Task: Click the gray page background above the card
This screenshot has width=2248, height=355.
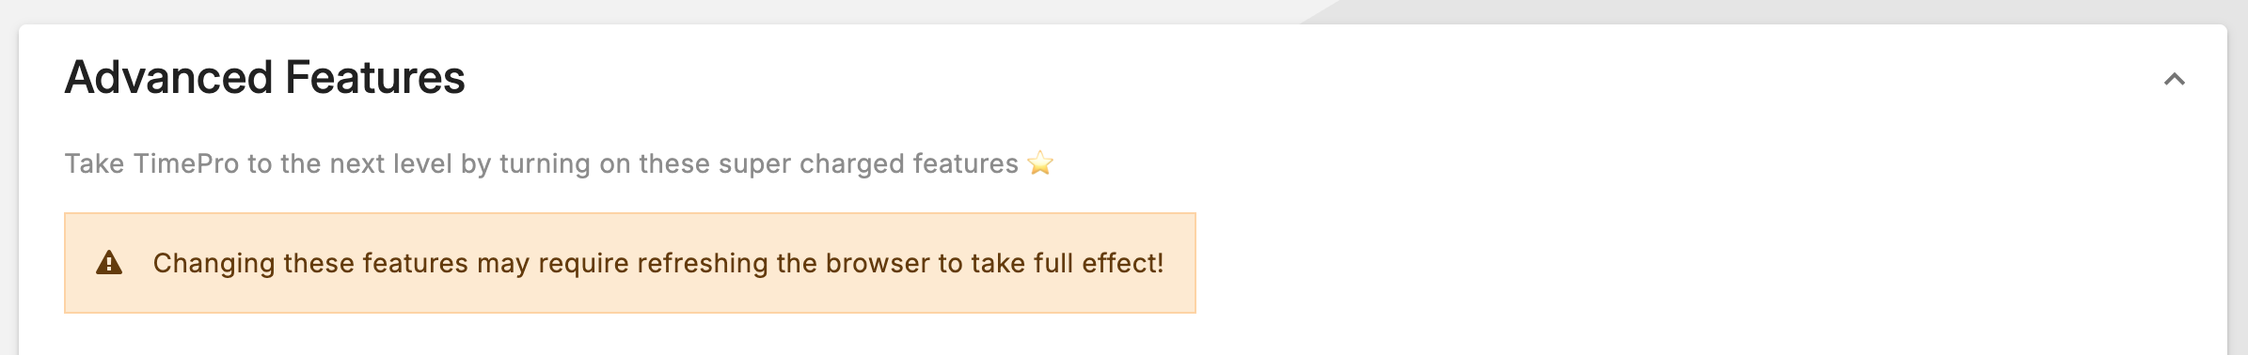Action: coord(658,11)
